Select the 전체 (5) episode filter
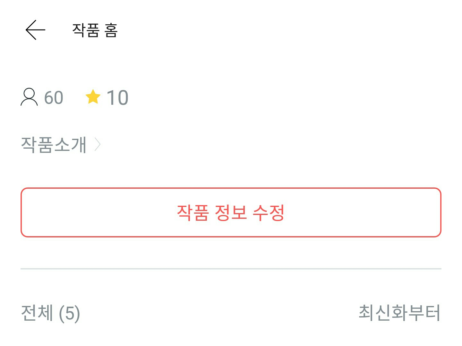 point(50,313)
